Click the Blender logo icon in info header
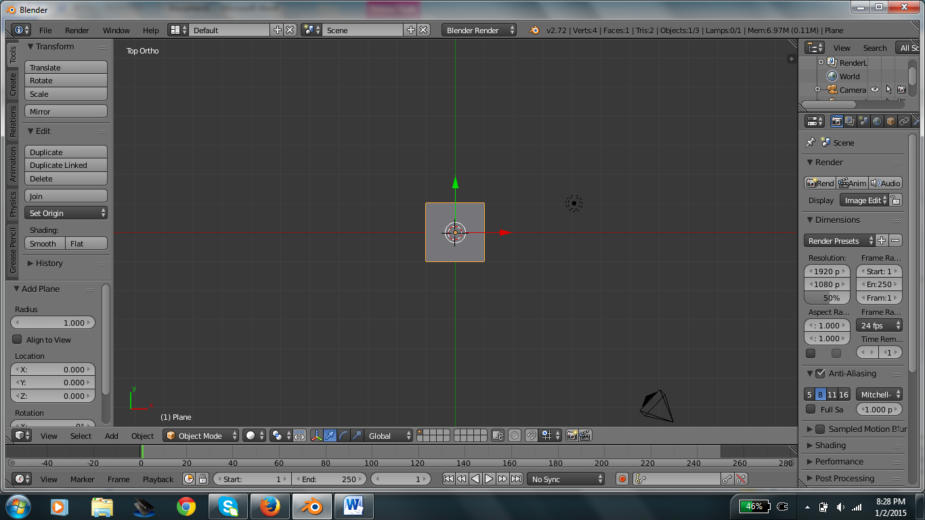 [x=534, y=30]
